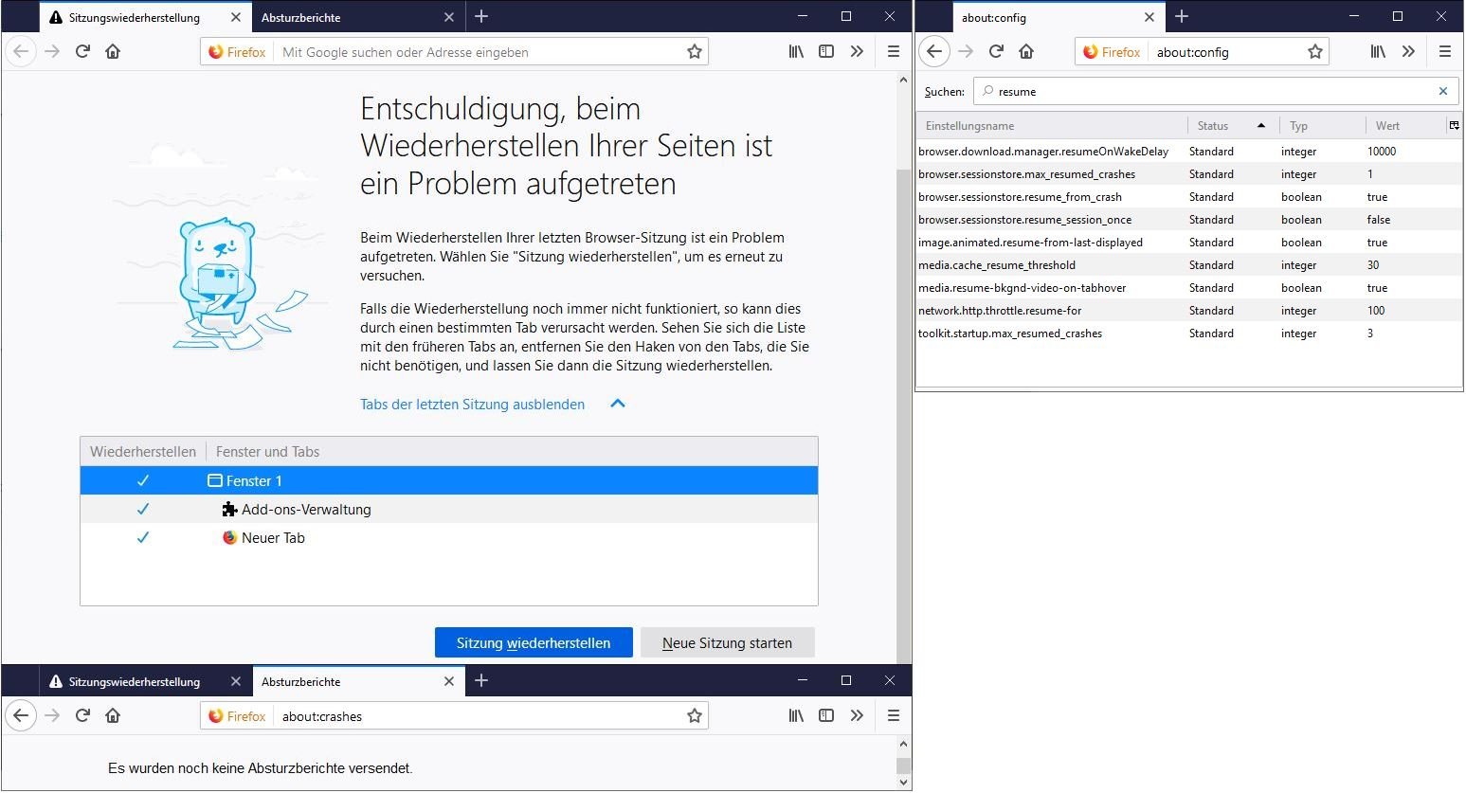Select the about:config tab
This screenshot has width=1466, height=793.
(x=1059, y=17)
